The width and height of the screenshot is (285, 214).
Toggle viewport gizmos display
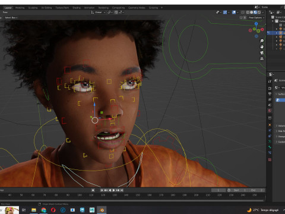225,12
